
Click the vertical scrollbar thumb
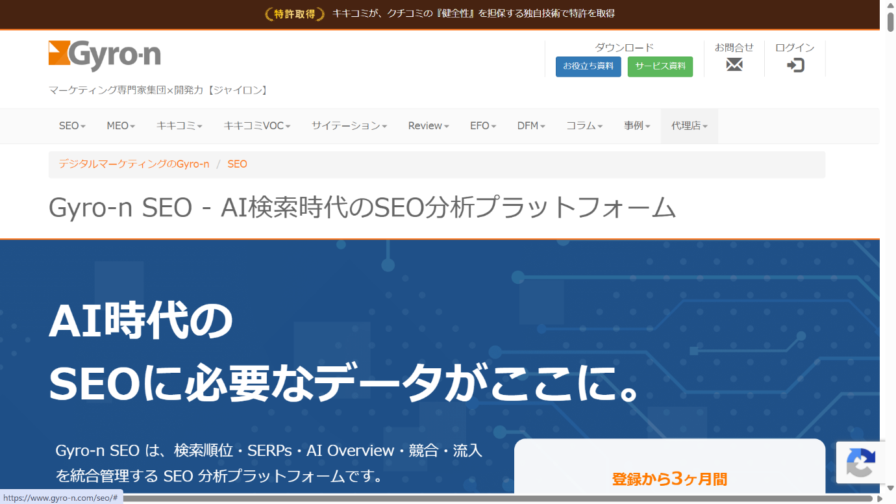click(891, 21)
